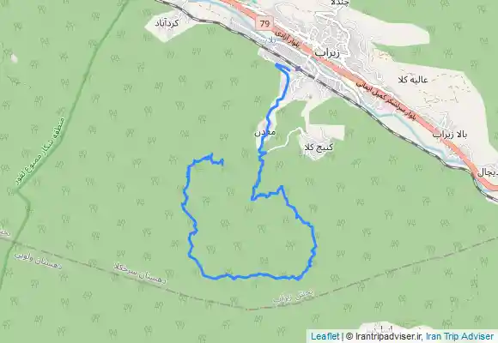
Task: Click the معدن label beside the trail
Action: pyautogui.click(x=264, y=132)
